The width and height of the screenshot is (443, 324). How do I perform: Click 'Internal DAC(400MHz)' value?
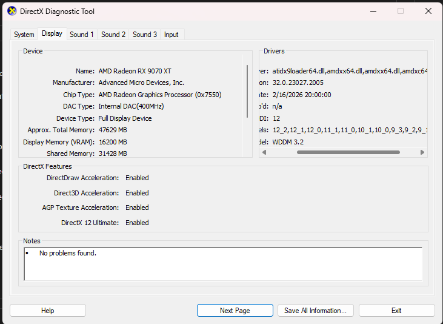click(131, 106)
